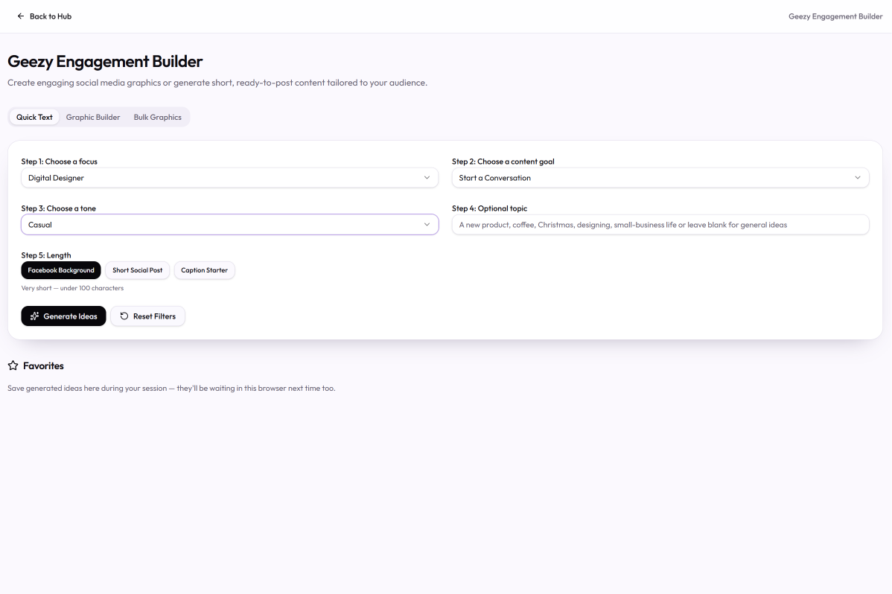Viewport: 892px width, 594px height.
Task: Click the sparkle icon in Generate Ideas
Action: coord(35,316)
